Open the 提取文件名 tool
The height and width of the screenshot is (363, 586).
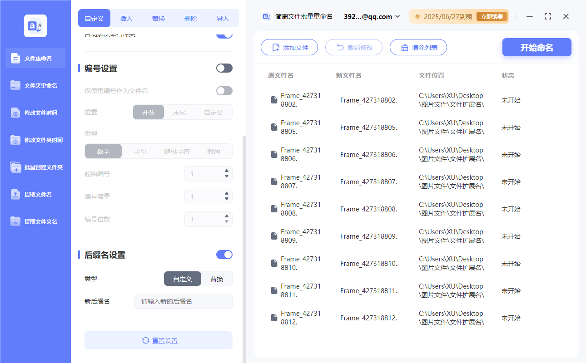click(x=35, y=194)
